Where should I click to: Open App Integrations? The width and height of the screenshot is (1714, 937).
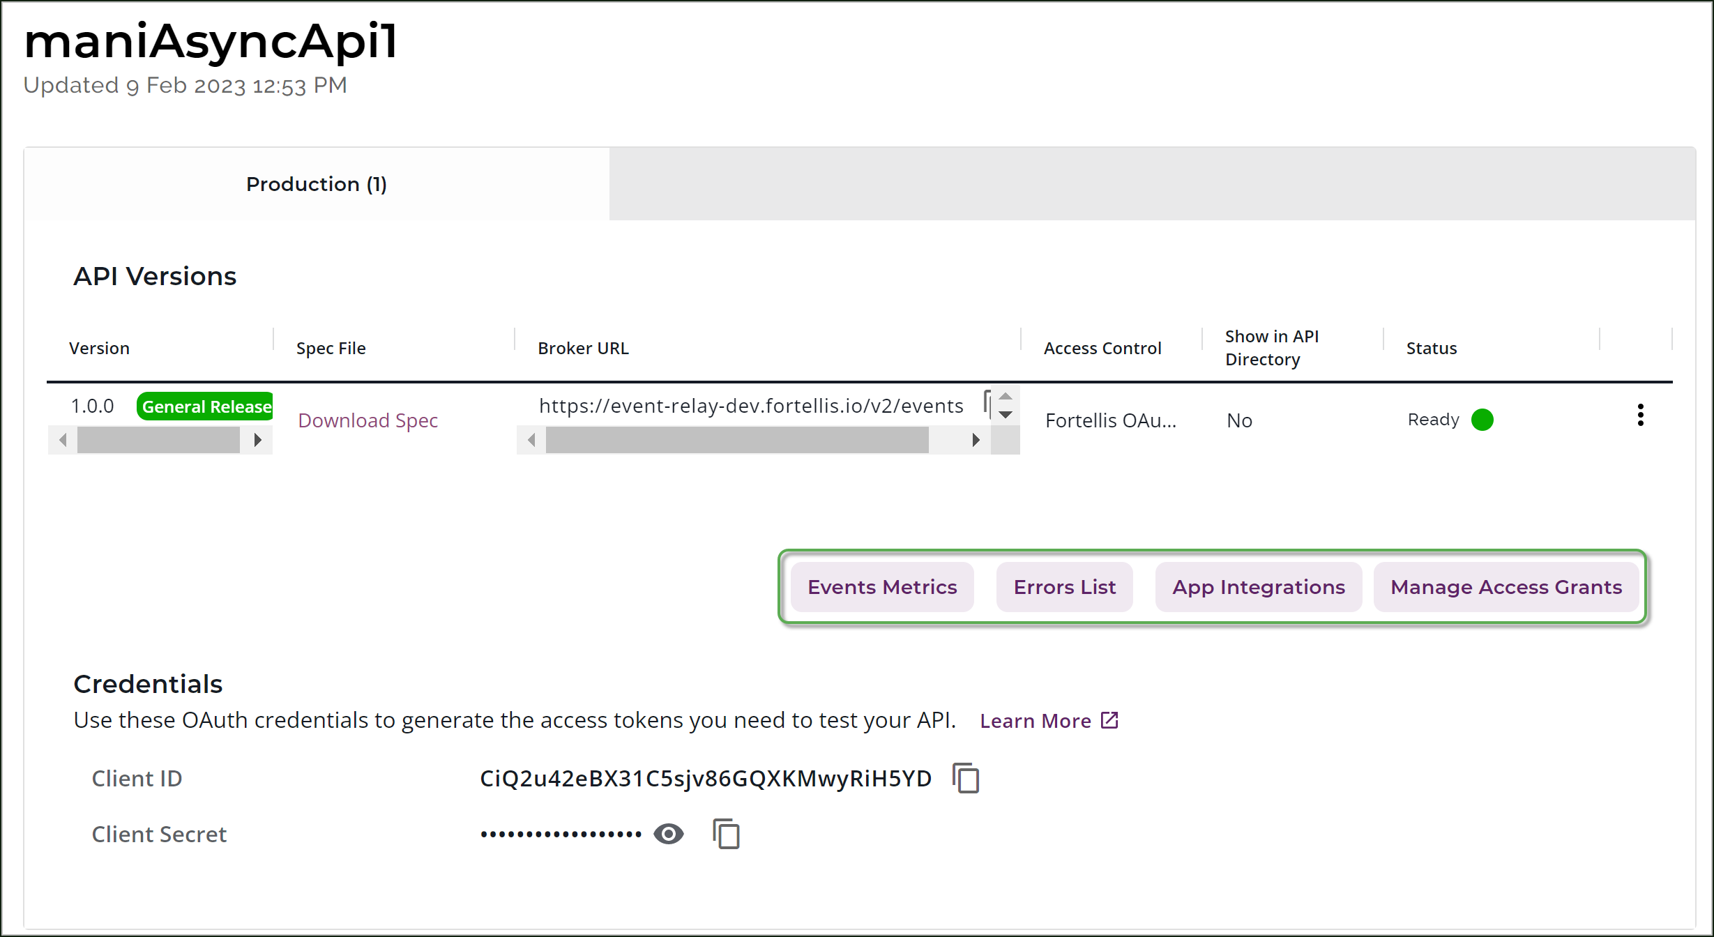(1258, 587)
